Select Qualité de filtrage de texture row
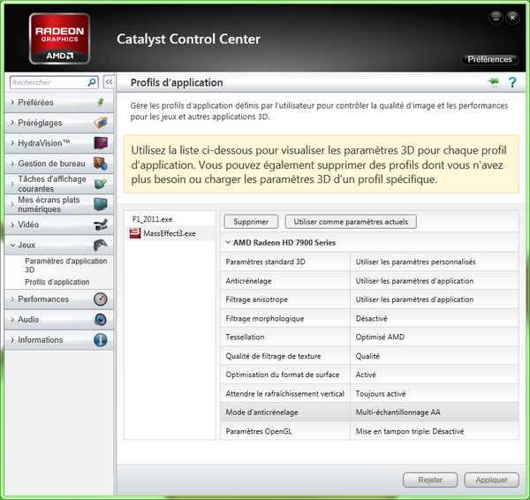The height and width of the screenshot is (500, 530). [x=369, y=356]
